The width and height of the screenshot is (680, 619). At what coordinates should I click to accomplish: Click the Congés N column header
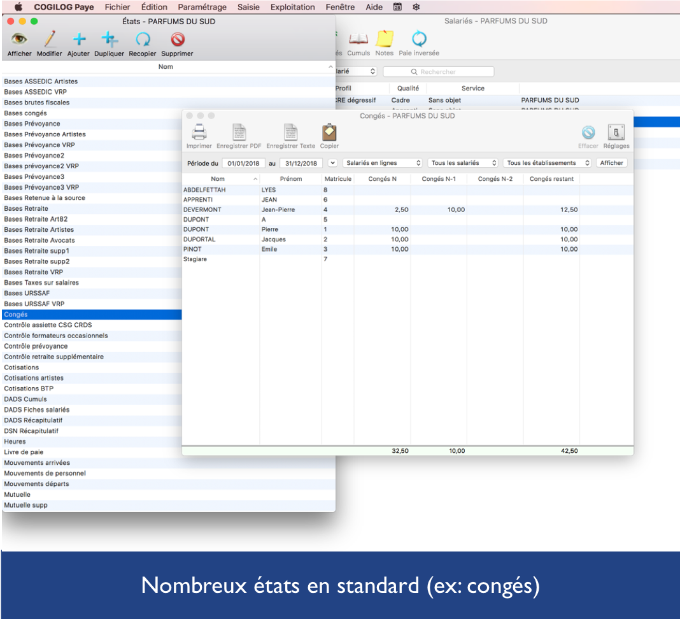point(383,179)
